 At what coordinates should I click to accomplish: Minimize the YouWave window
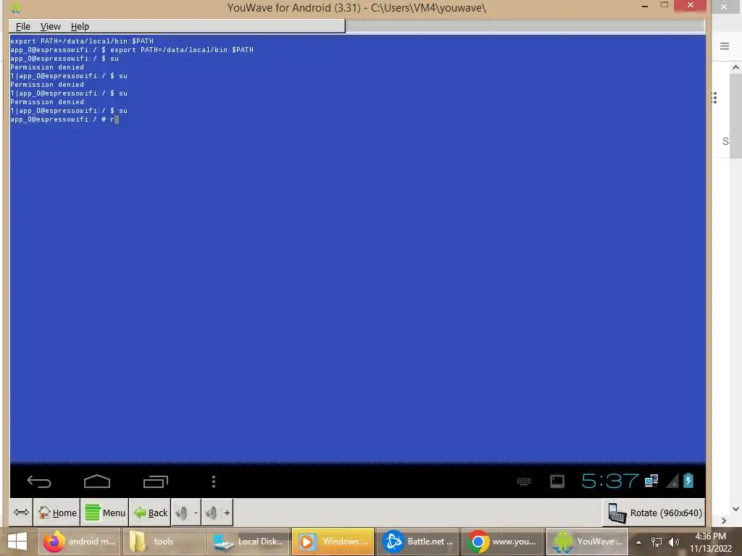tap(644, 6)
